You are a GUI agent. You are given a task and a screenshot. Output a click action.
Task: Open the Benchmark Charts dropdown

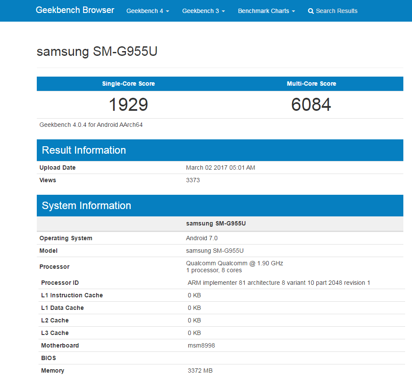(x=267, y=11)
